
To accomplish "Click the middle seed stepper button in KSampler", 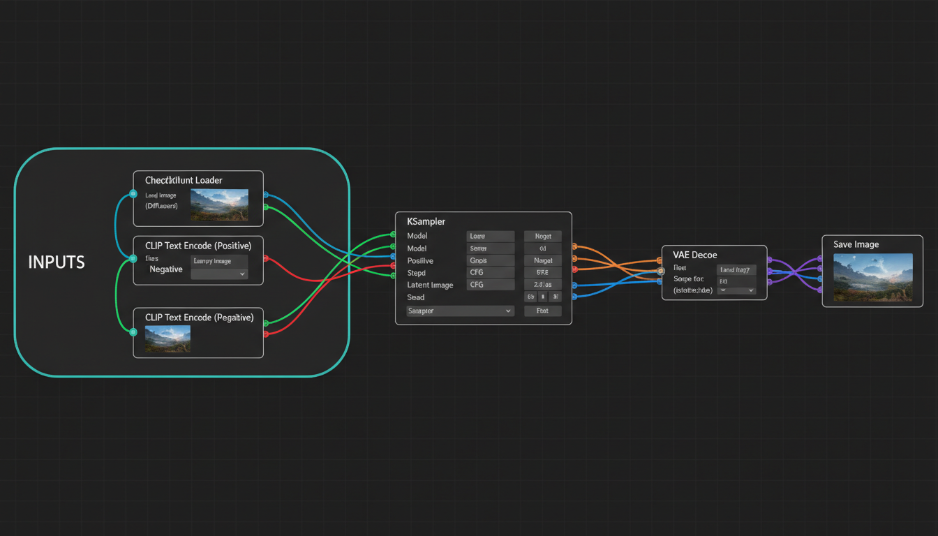I will [542, 296].
